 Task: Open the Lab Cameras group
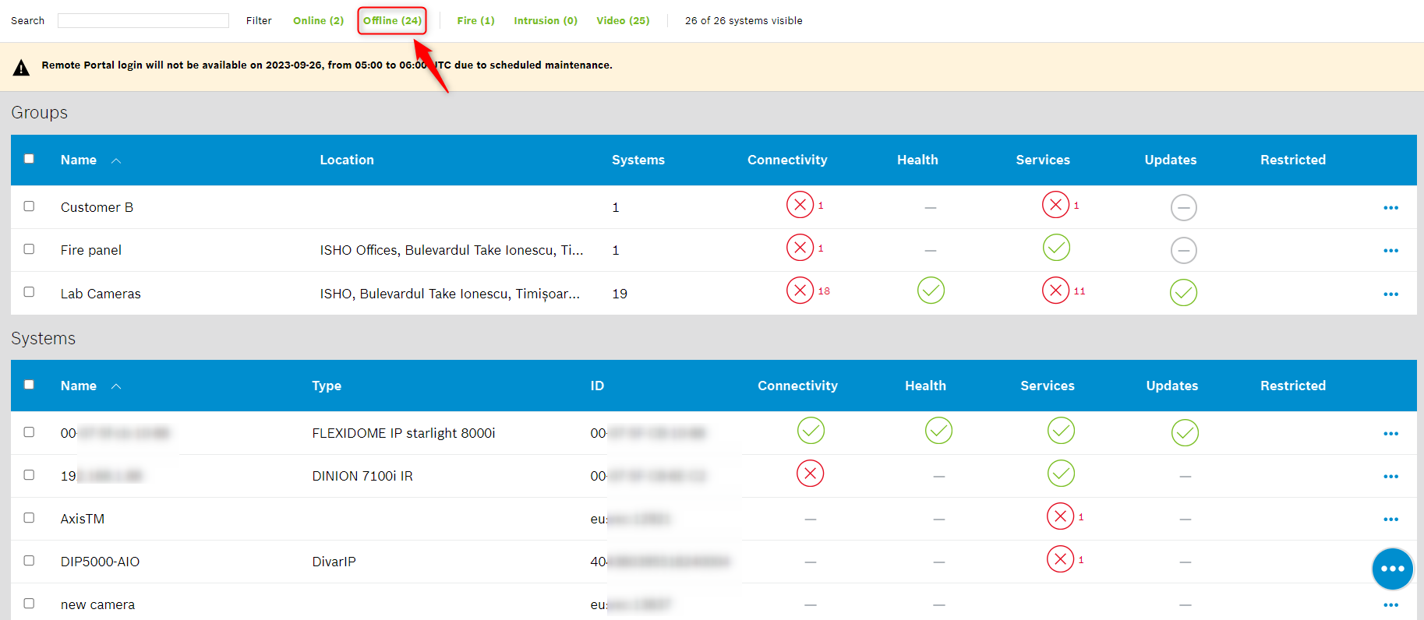click(x=101, y=294)
